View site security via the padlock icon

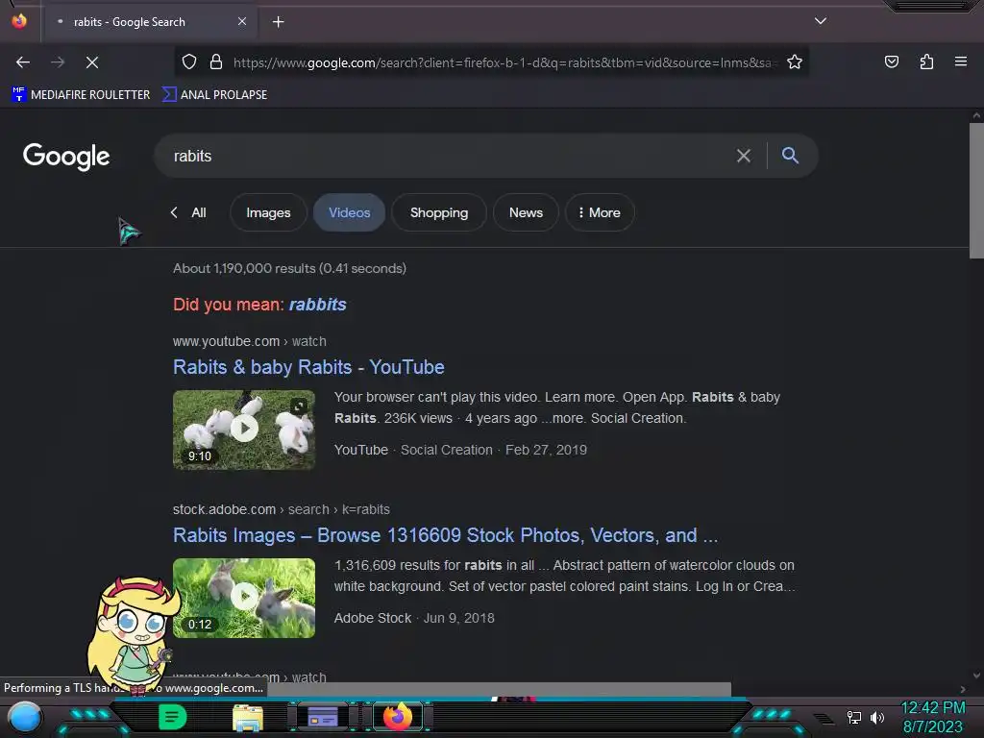point(216,62)
